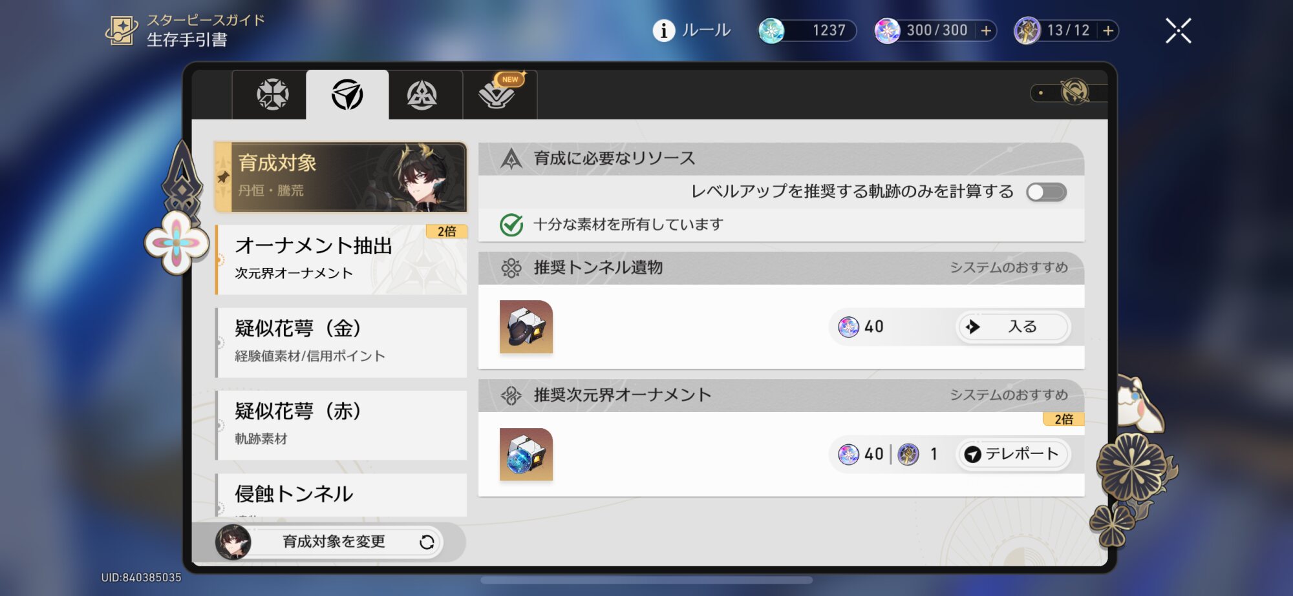
Task: Click the gold emblem icon at top right panel
Action: pos(1074,93)
